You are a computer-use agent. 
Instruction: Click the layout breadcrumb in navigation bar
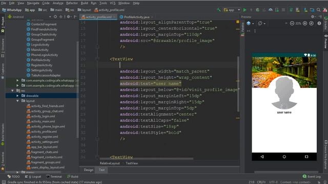[84, 10]
